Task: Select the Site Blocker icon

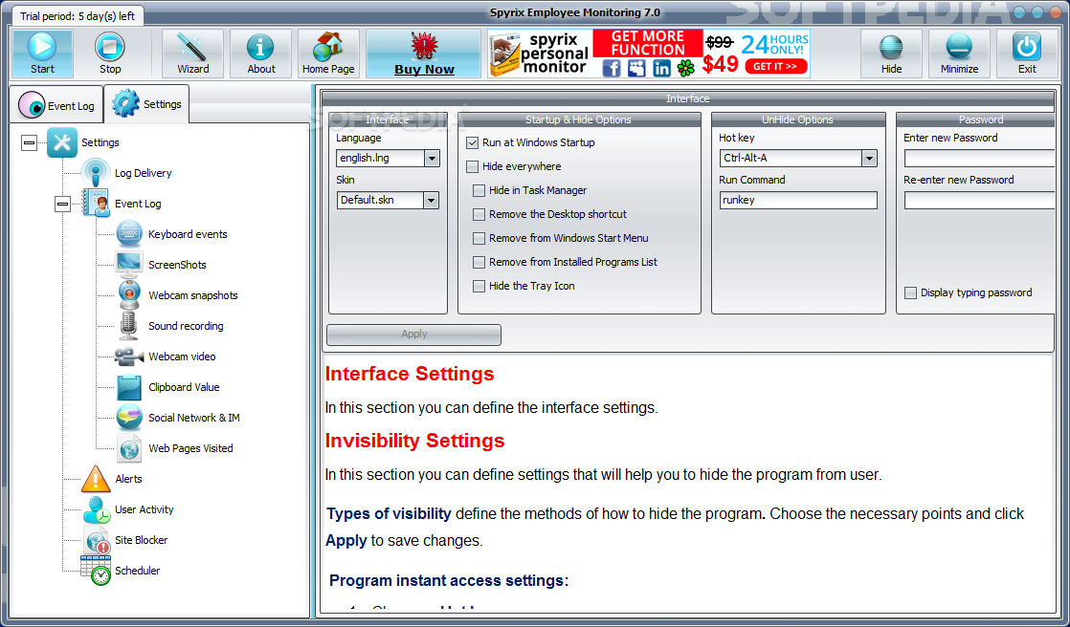Action: pos(97,540)
